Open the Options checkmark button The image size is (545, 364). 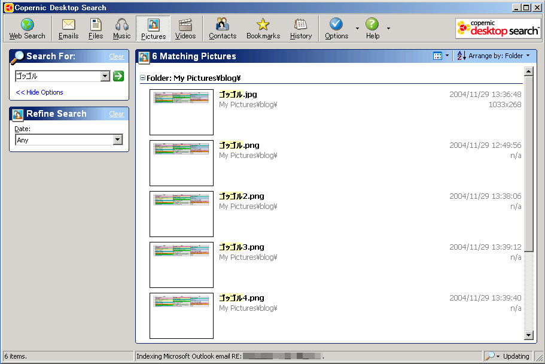[x=336, y=29]
